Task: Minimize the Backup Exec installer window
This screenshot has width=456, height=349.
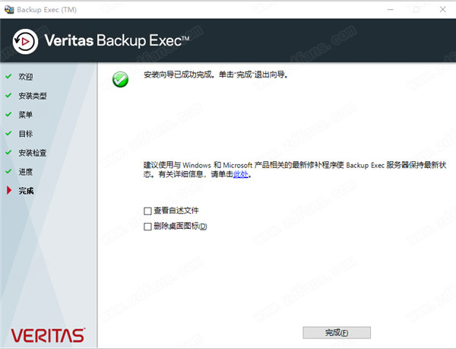Action: click(391, 10)
